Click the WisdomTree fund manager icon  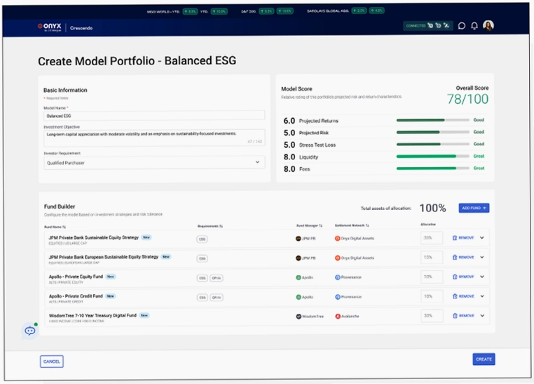tap(299, 317)
